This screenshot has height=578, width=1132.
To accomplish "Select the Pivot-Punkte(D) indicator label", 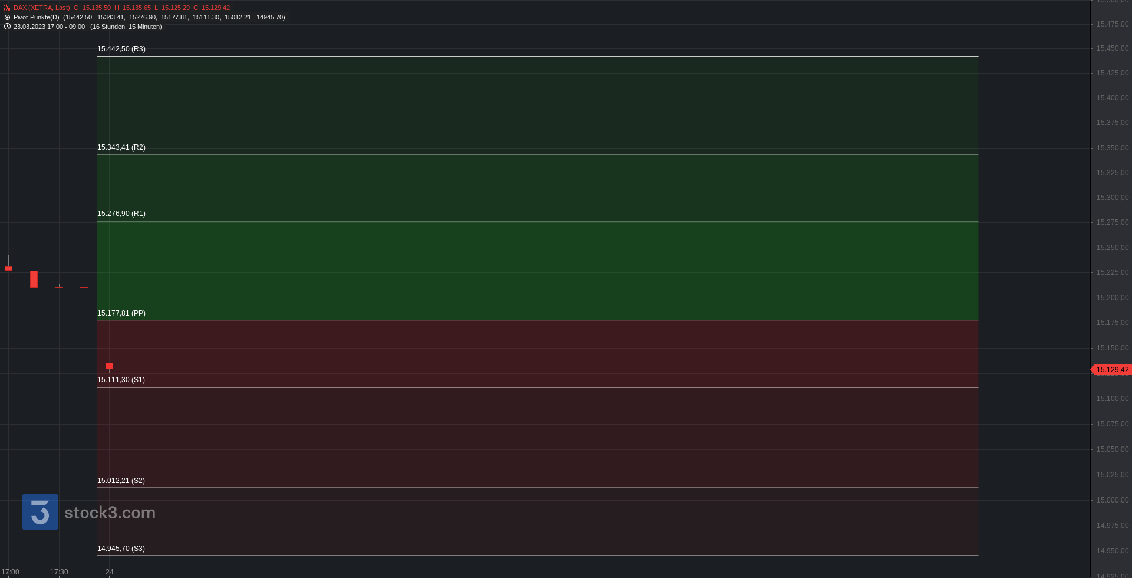I will (x=37, y=18).
